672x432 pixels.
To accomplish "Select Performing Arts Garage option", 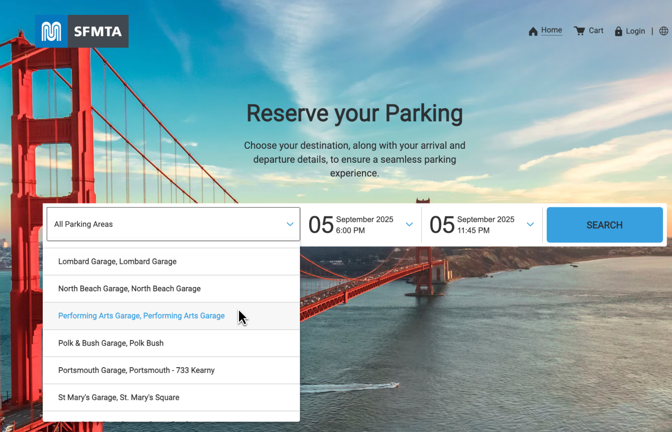I will click(142, 316).
